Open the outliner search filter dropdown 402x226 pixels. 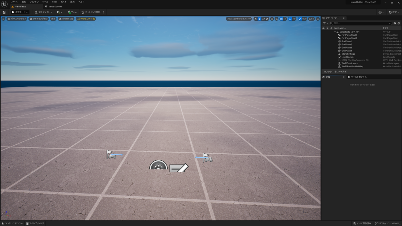[325, 23]
